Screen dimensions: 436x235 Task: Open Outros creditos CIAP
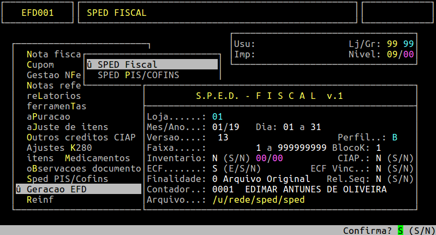click(81, 138)
